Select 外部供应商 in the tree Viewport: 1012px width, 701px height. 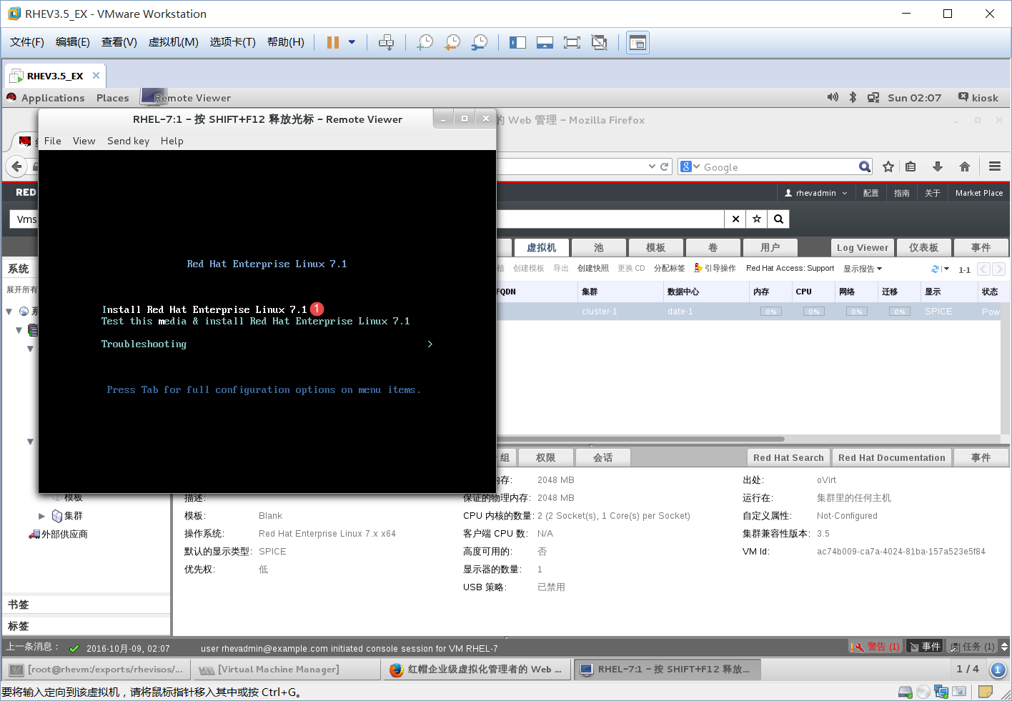(64, 534)
